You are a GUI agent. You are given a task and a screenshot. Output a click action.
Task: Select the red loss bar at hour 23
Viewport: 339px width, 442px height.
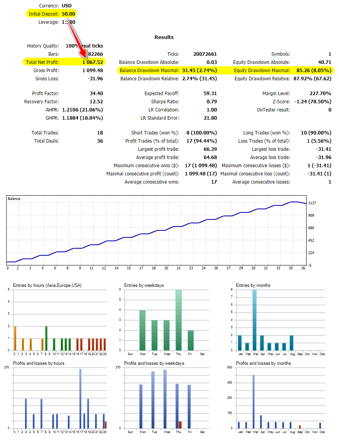pos(105,425)
